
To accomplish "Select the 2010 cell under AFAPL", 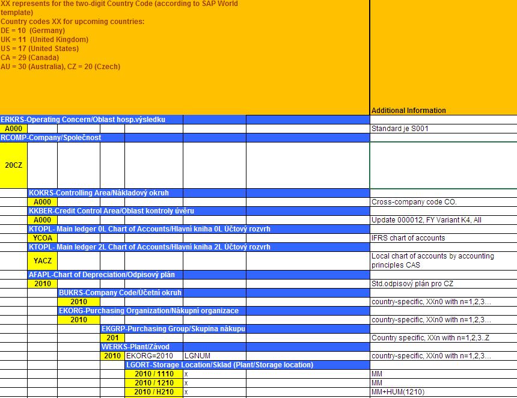I will [x=42, y=284].
